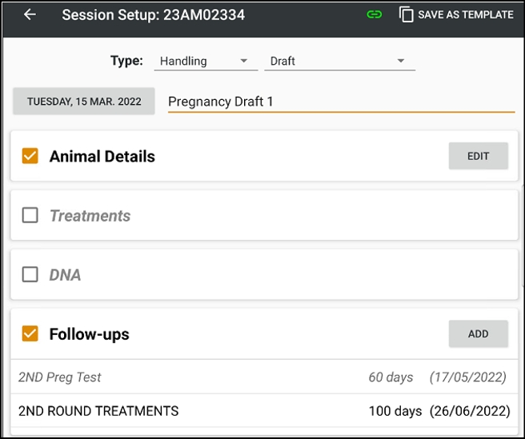Go back using the arrow icon
The height and width of the screenshot is (439, 525).
30,14
